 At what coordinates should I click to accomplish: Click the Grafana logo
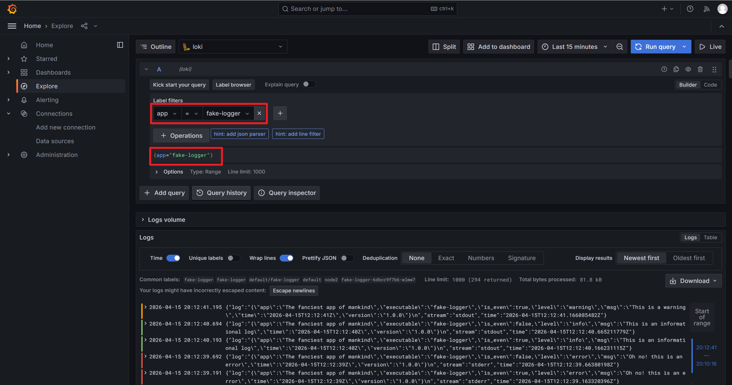pos(12,9)
